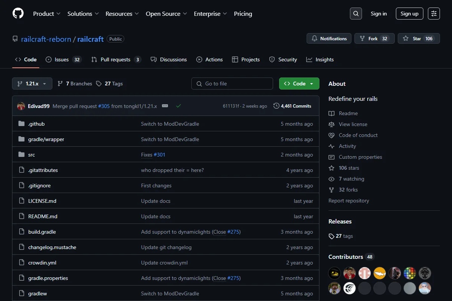Click the green check commit status icon
The image size is (452, 301).
point(179,106)
